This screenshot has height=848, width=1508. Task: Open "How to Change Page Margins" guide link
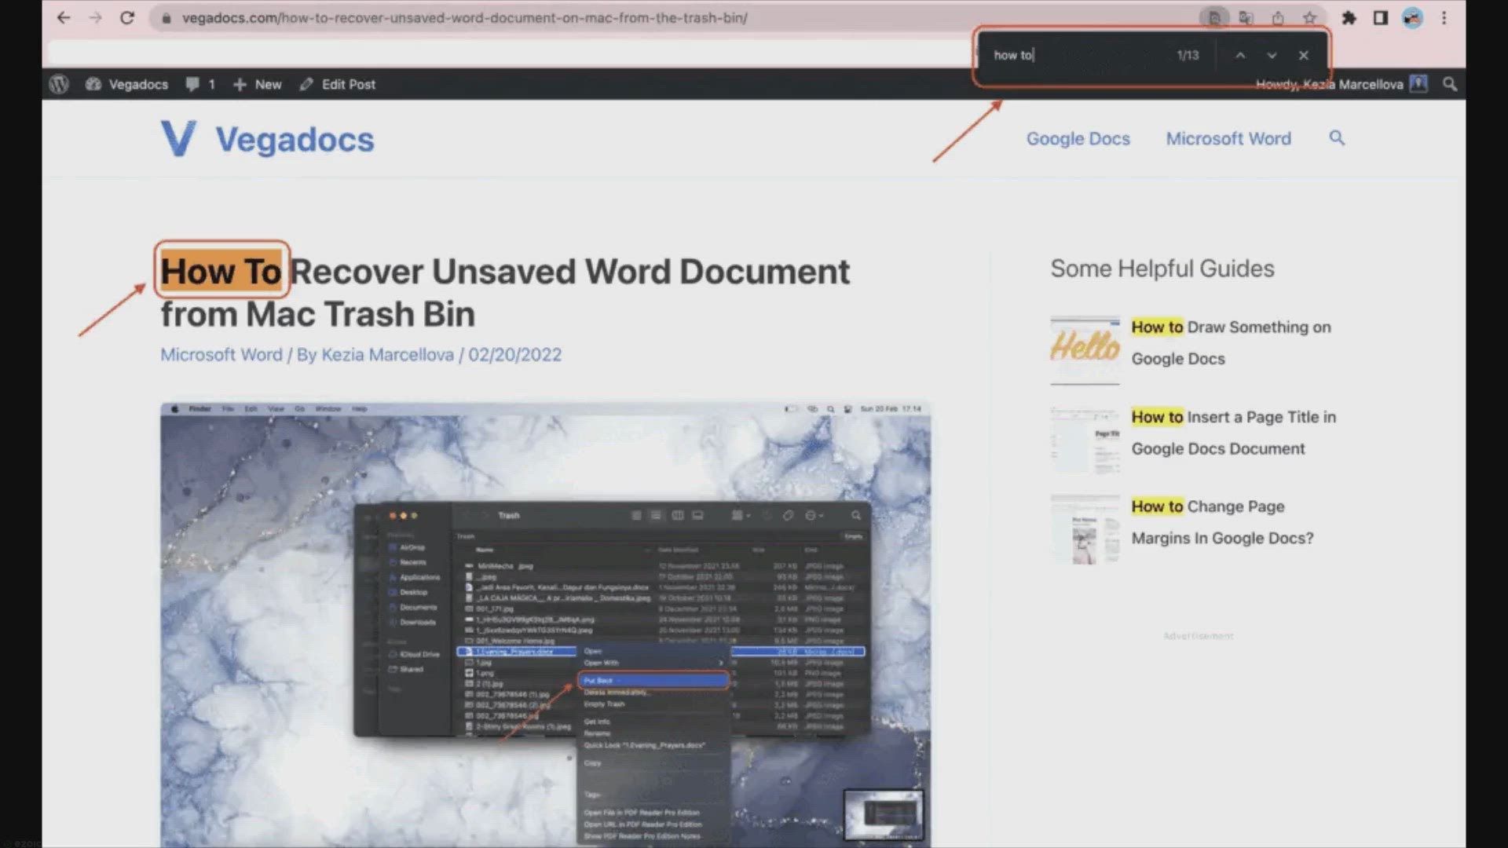pyautogui.click(x=1222, y=522)
